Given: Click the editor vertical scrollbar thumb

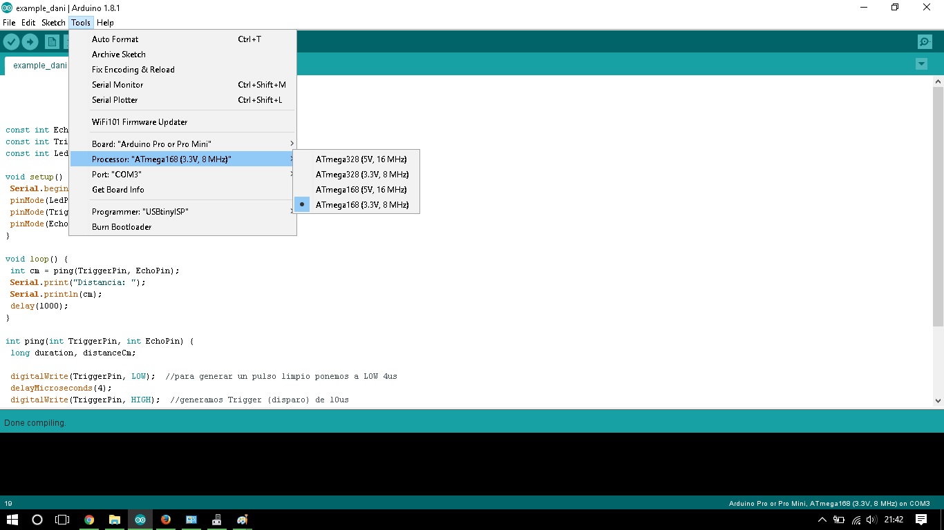Looking at the screenshot, I should pyautogui.click(x=938, y=206).
